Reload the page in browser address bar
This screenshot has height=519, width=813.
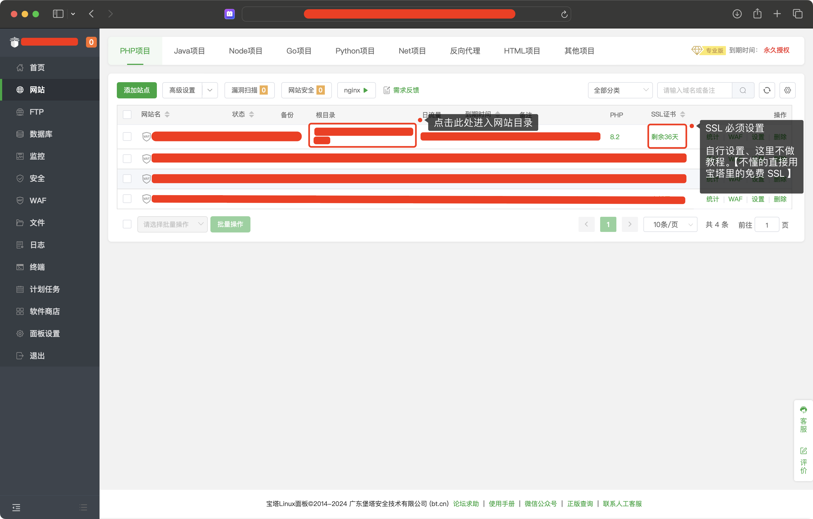point(564,14)
